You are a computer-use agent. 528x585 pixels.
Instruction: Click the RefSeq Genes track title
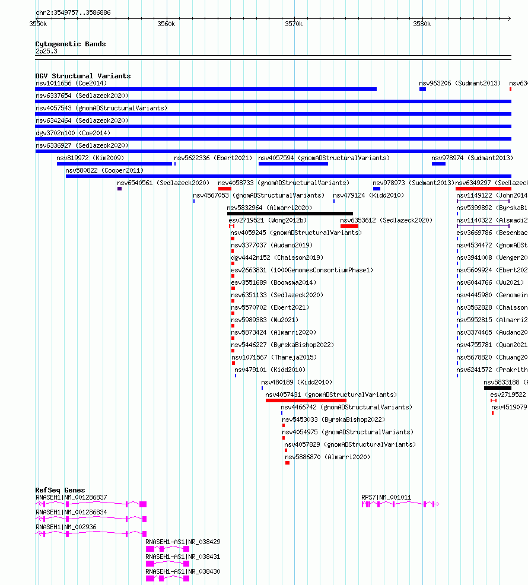coord(60,490)
